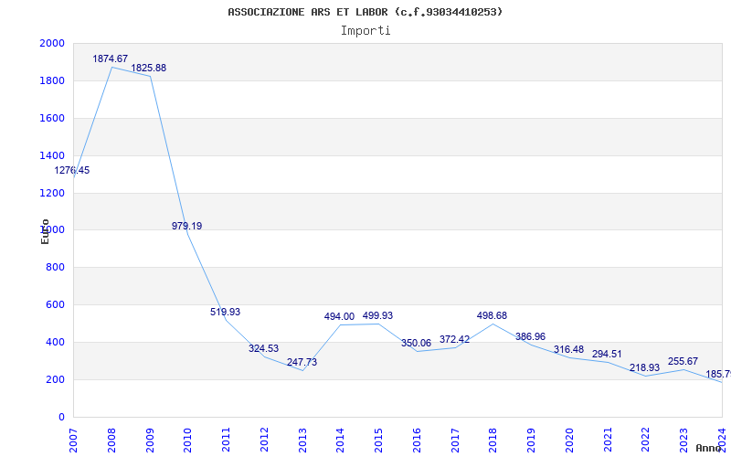Click the 2015 year axis label
The width and height of the screenshot is (731, 457).
tap(379, 441)
